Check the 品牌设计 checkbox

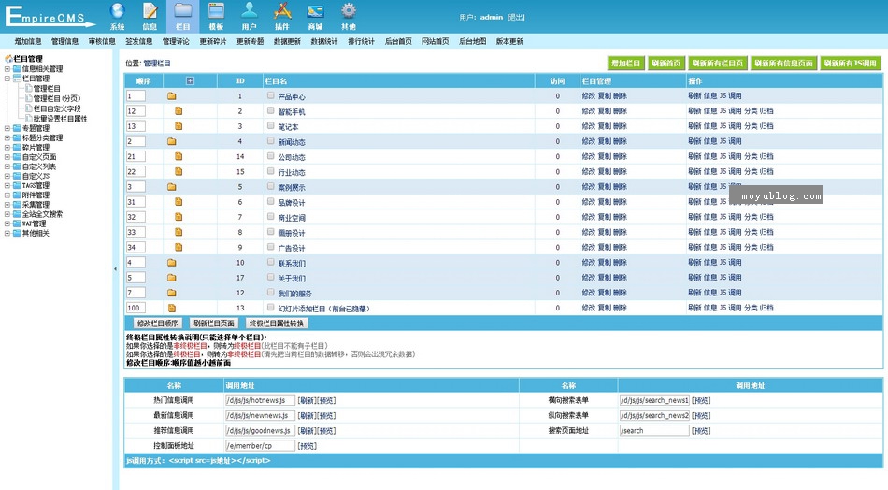271,201
